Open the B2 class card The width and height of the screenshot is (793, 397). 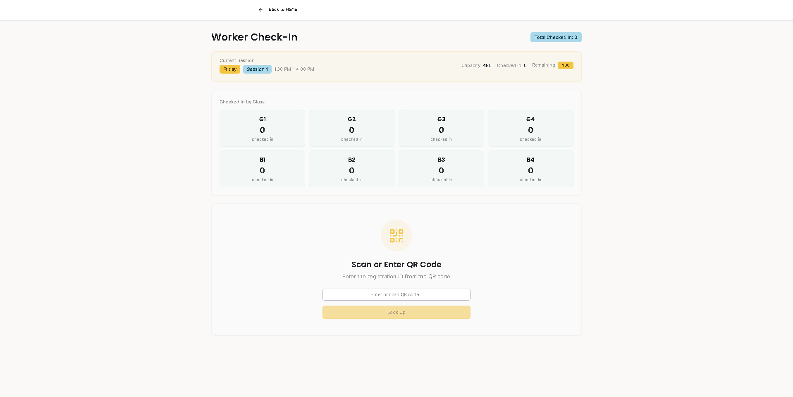coord(351,169)
